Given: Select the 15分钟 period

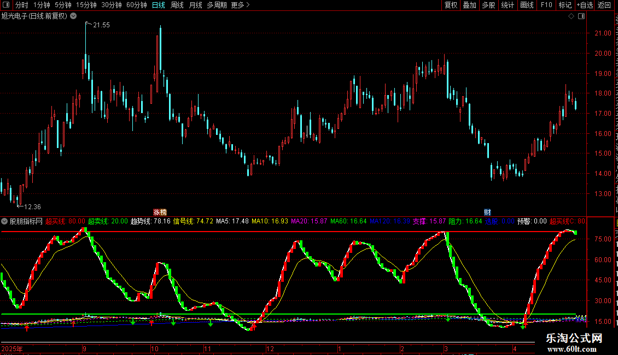Looking at the screenshot, I should (x=86, y=5).
